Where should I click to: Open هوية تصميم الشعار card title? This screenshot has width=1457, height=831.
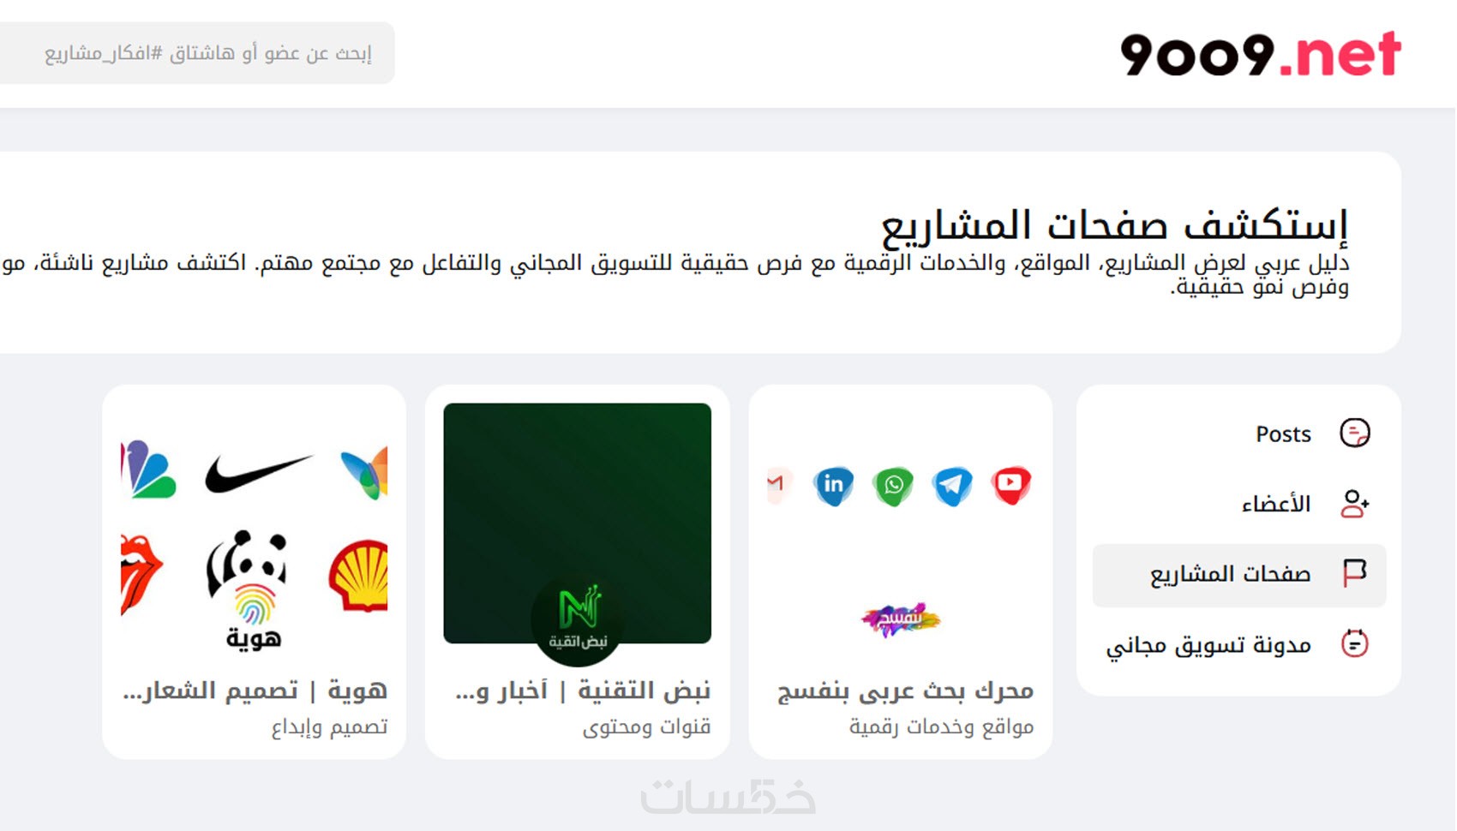click(x=255, y=691)
